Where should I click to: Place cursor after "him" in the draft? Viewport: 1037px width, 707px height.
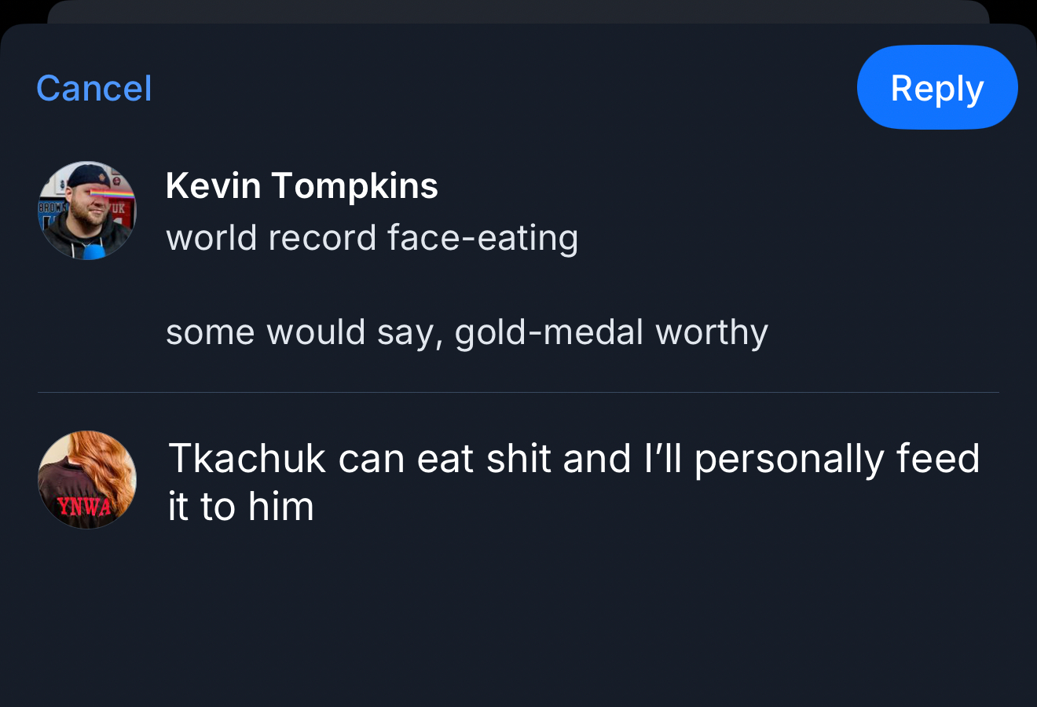(x=316, y=507)
